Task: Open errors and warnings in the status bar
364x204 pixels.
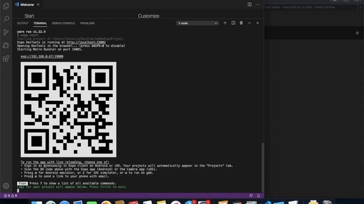Action: [10, 195]
